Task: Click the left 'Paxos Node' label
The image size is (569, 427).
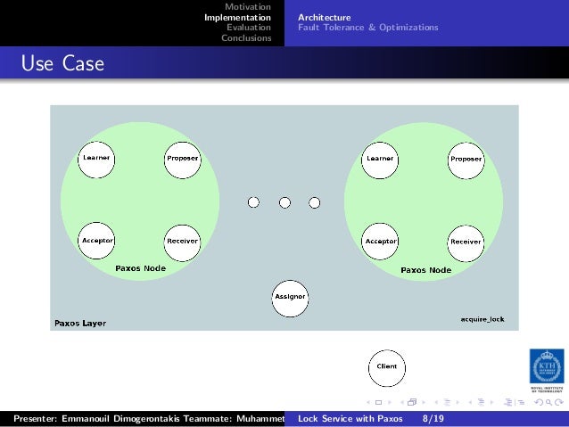Action: (140, 268)
